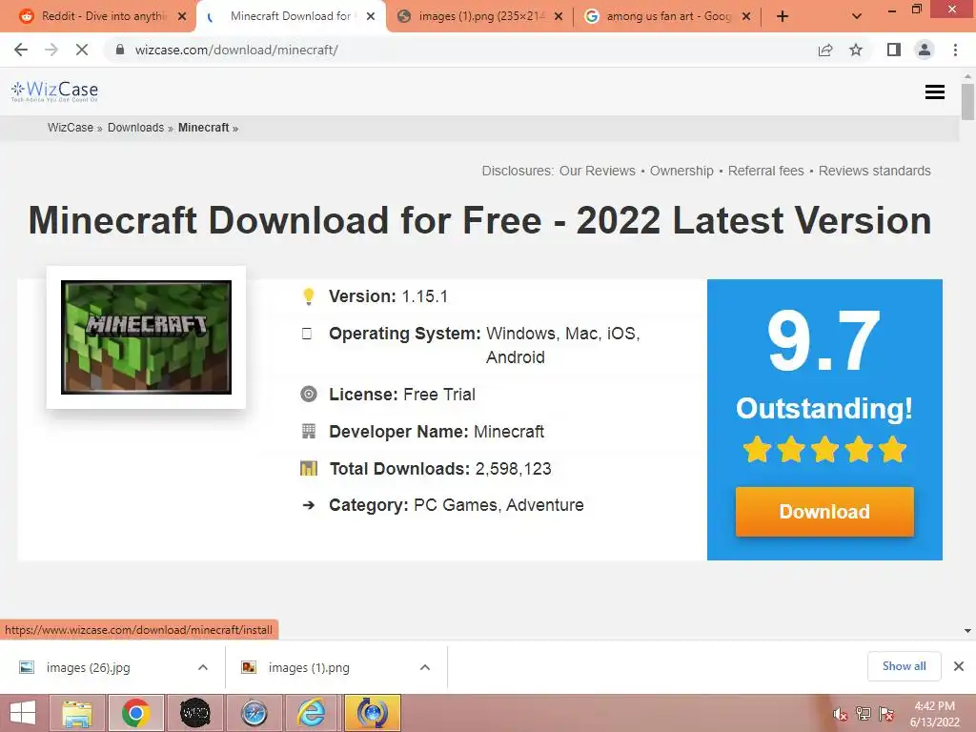The width and height of the screenshot is (976, 732).
Task: Open File Explorer from the taskbar
Action: click(77, 713)
